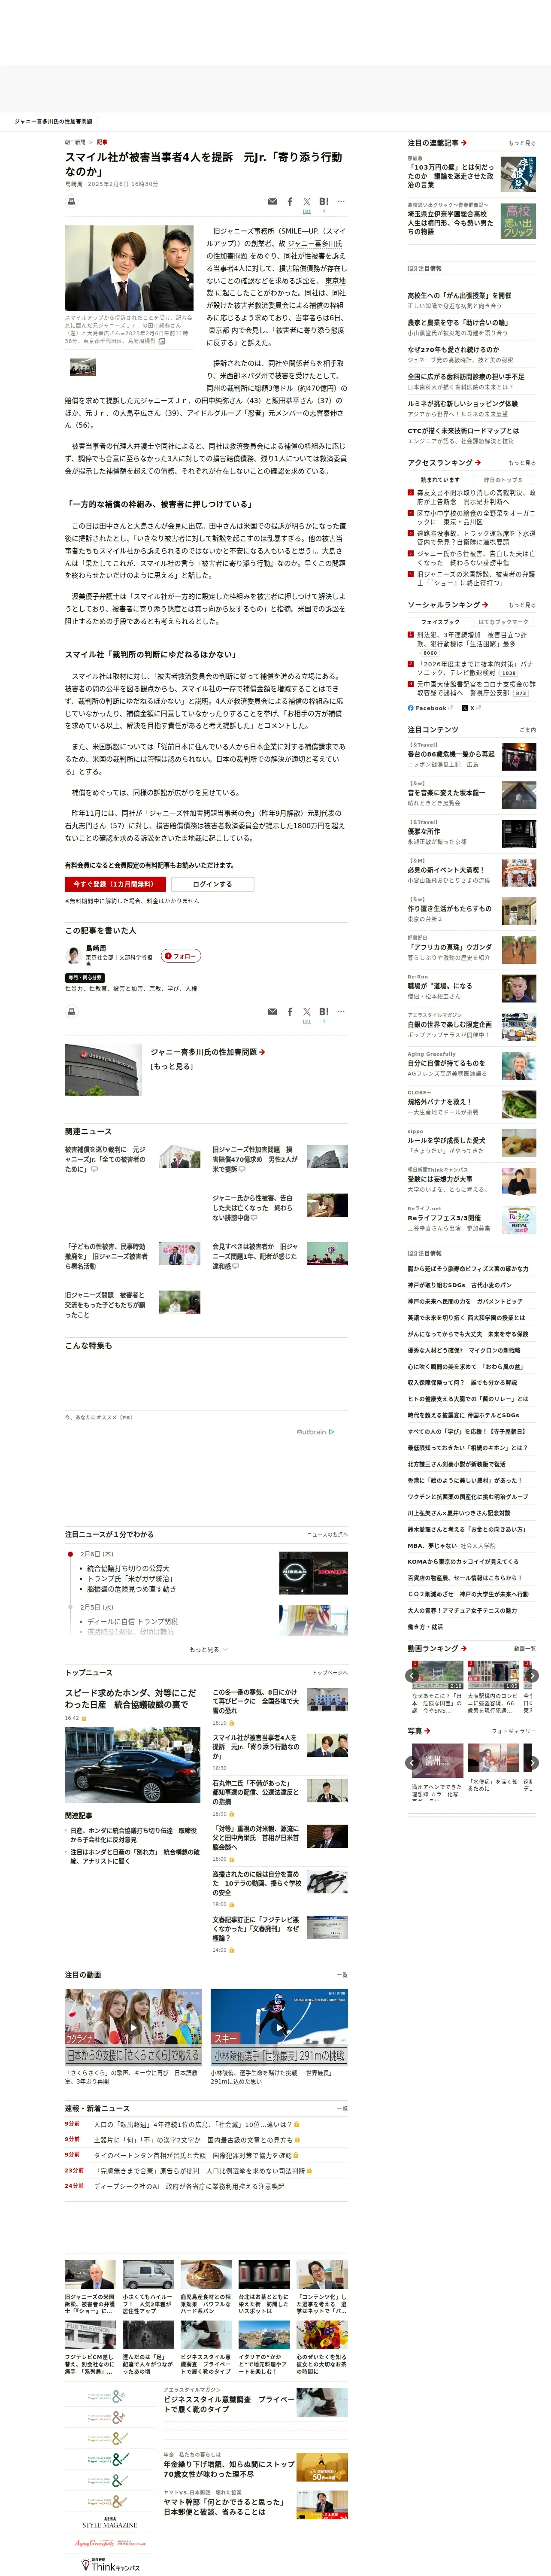This screenshot has width=551, height=2576.
Task: Click ニュースの要点へ link
Action: [x=327, y=1534]
